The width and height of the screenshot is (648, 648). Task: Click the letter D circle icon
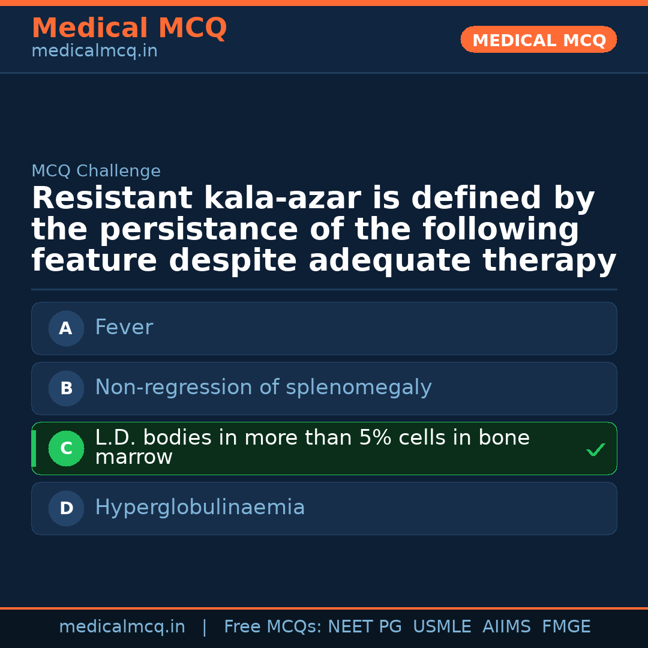click(66, 508)
